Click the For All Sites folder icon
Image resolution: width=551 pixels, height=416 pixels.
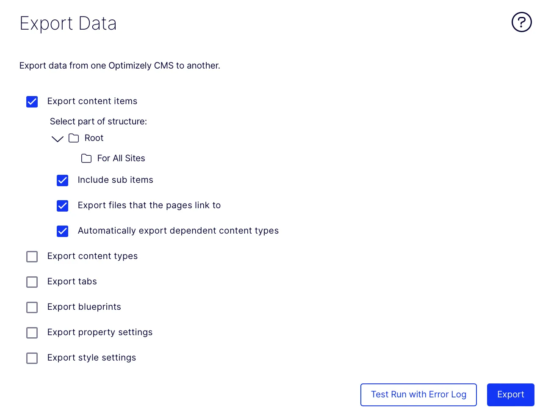pos(86,158)
